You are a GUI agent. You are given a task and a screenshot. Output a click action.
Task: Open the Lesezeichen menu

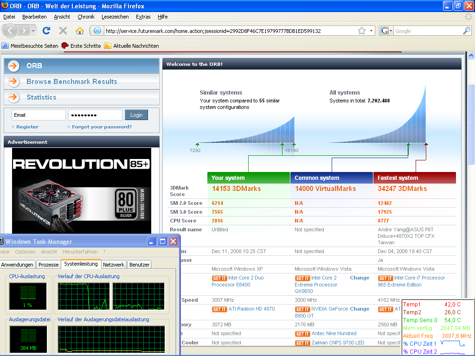point(115,17)
